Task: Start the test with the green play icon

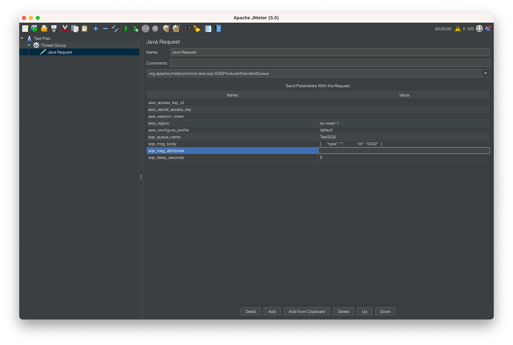Action: click(x=126, y=28)
